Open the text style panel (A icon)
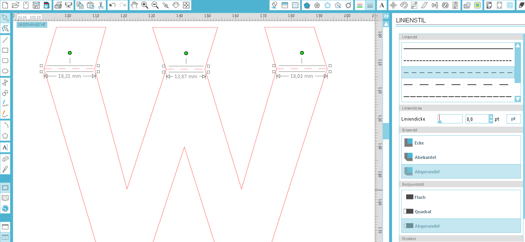 pos(382,5)
